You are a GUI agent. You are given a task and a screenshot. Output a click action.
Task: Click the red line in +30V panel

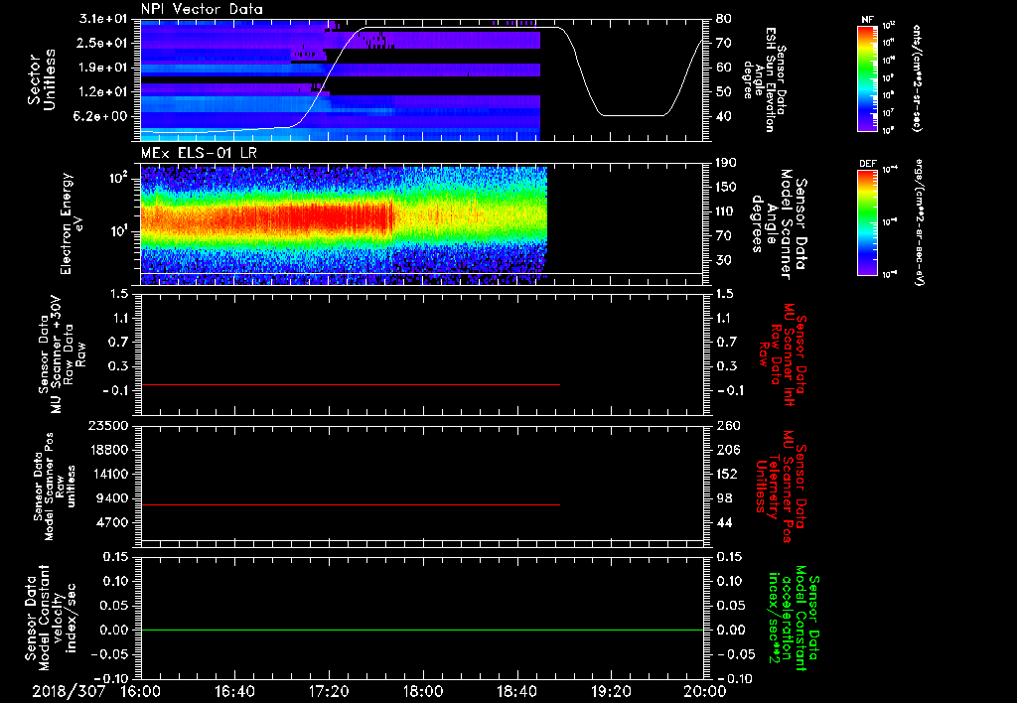351,385
